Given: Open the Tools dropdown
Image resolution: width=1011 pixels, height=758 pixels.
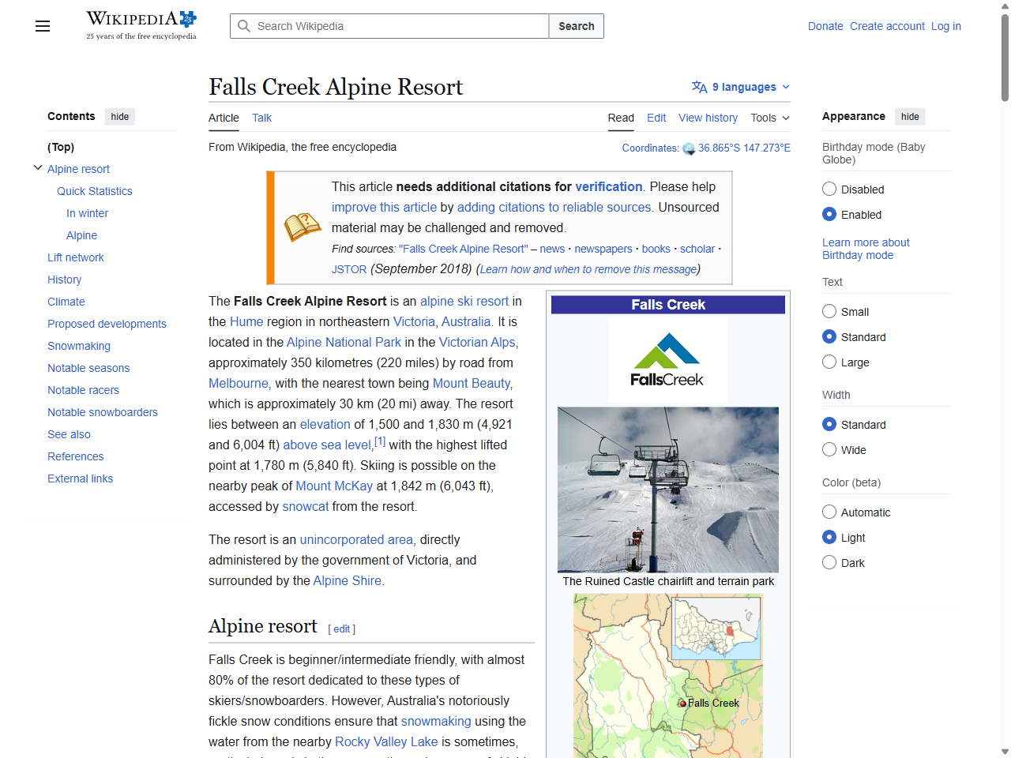Looking at the screenshot, I should 769,118.
